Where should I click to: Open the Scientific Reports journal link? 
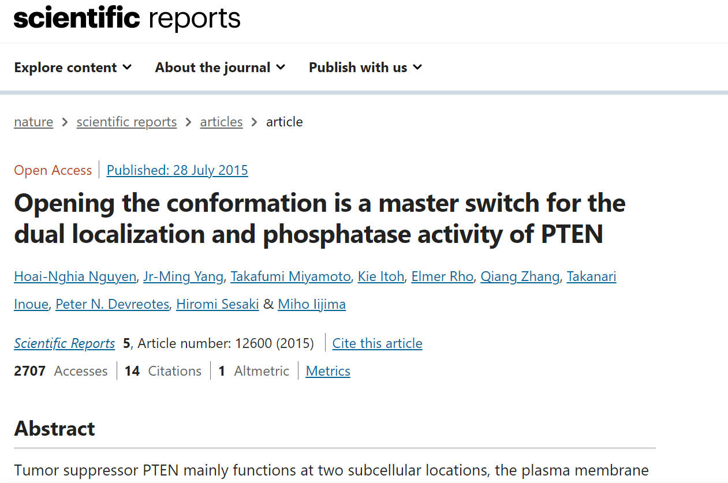pos(64,343)
